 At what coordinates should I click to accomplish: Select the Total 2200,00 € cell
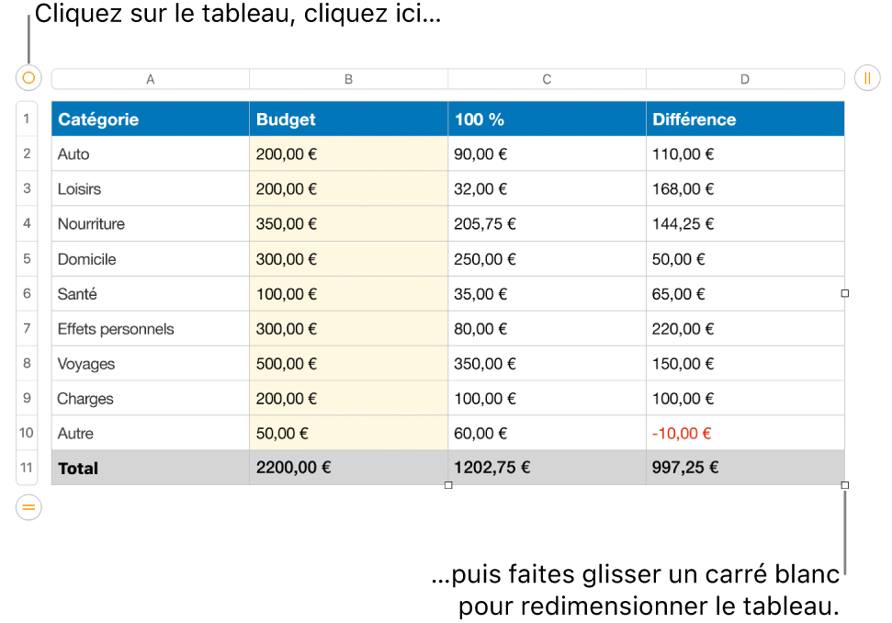348,468
